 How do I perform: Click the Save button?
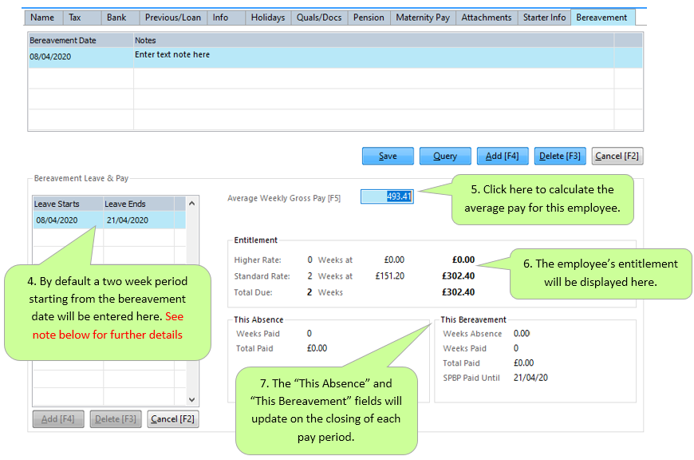tap(388, 156)
